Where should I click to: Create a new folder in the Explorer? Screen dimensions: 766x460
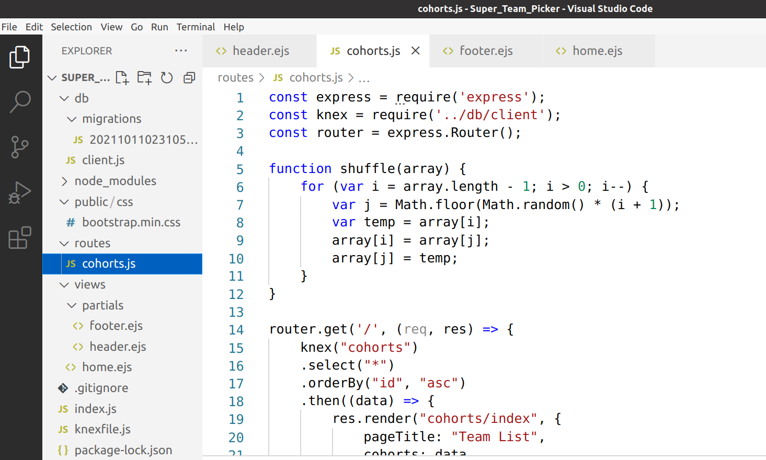coord(143,77)
